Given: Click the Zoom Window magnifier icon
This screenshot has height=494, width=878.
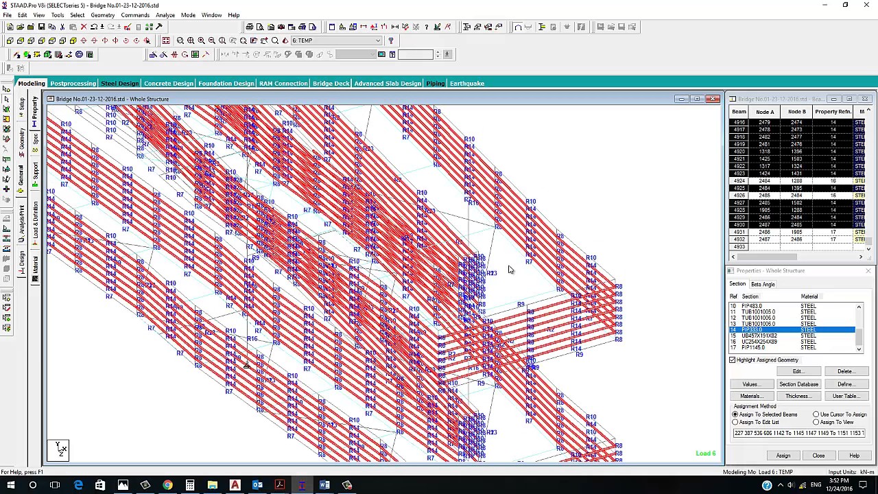Looking at the screenshot, I should [x=180, y=40].
